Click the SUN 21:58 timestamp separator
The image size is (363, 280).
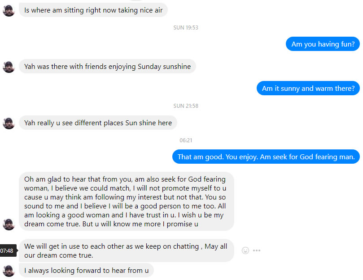[x=186, y=106]
